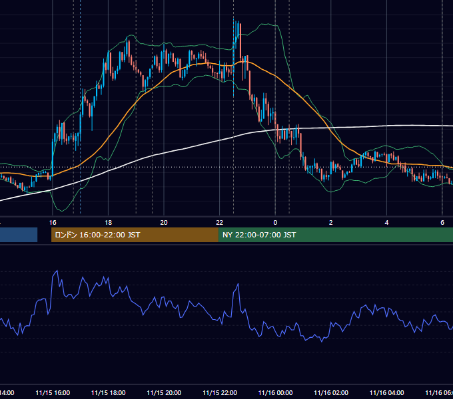This screenshot has width=453, height=399.
Task: Click the 6 hour label on price chart axis
Action: pos(442,222)
